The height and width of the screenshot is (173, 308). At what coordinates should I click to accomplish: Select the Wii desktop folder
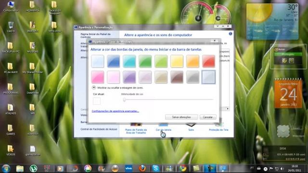pos(33,109)
